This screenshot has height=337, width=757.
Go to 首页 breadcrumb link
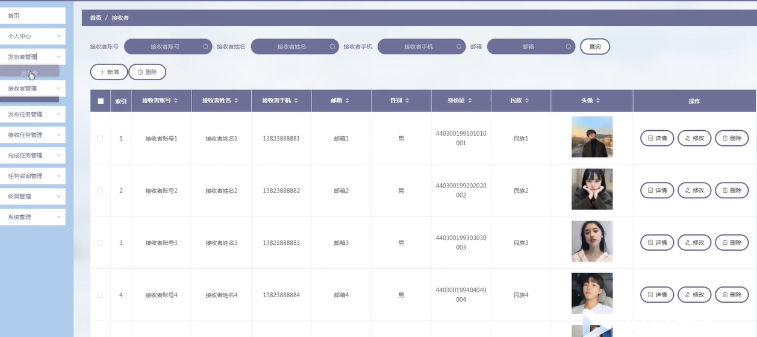tap(96, 18)
